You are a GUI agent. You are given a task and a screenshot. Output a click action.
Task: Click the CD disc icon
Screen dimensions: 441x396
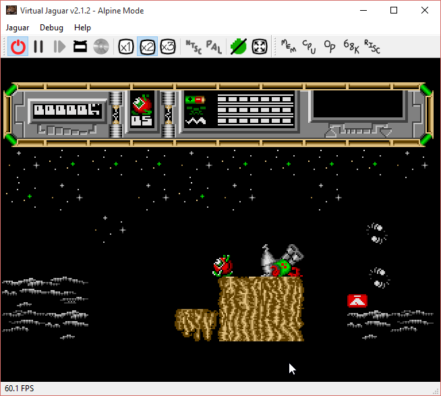(x=101, y=47)
